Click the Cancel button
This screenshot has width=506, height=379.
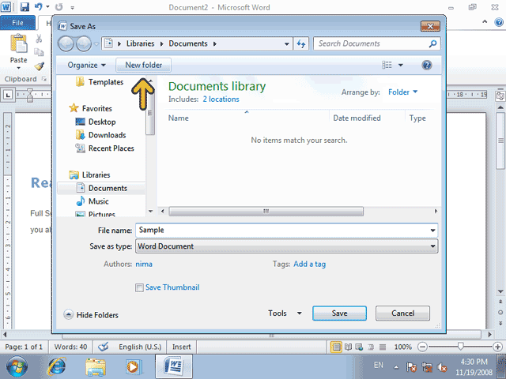coord(402,313)
